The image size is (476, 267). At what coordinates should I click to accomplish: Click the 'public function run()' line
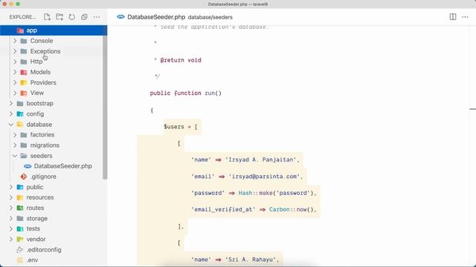tap(186, 93)
